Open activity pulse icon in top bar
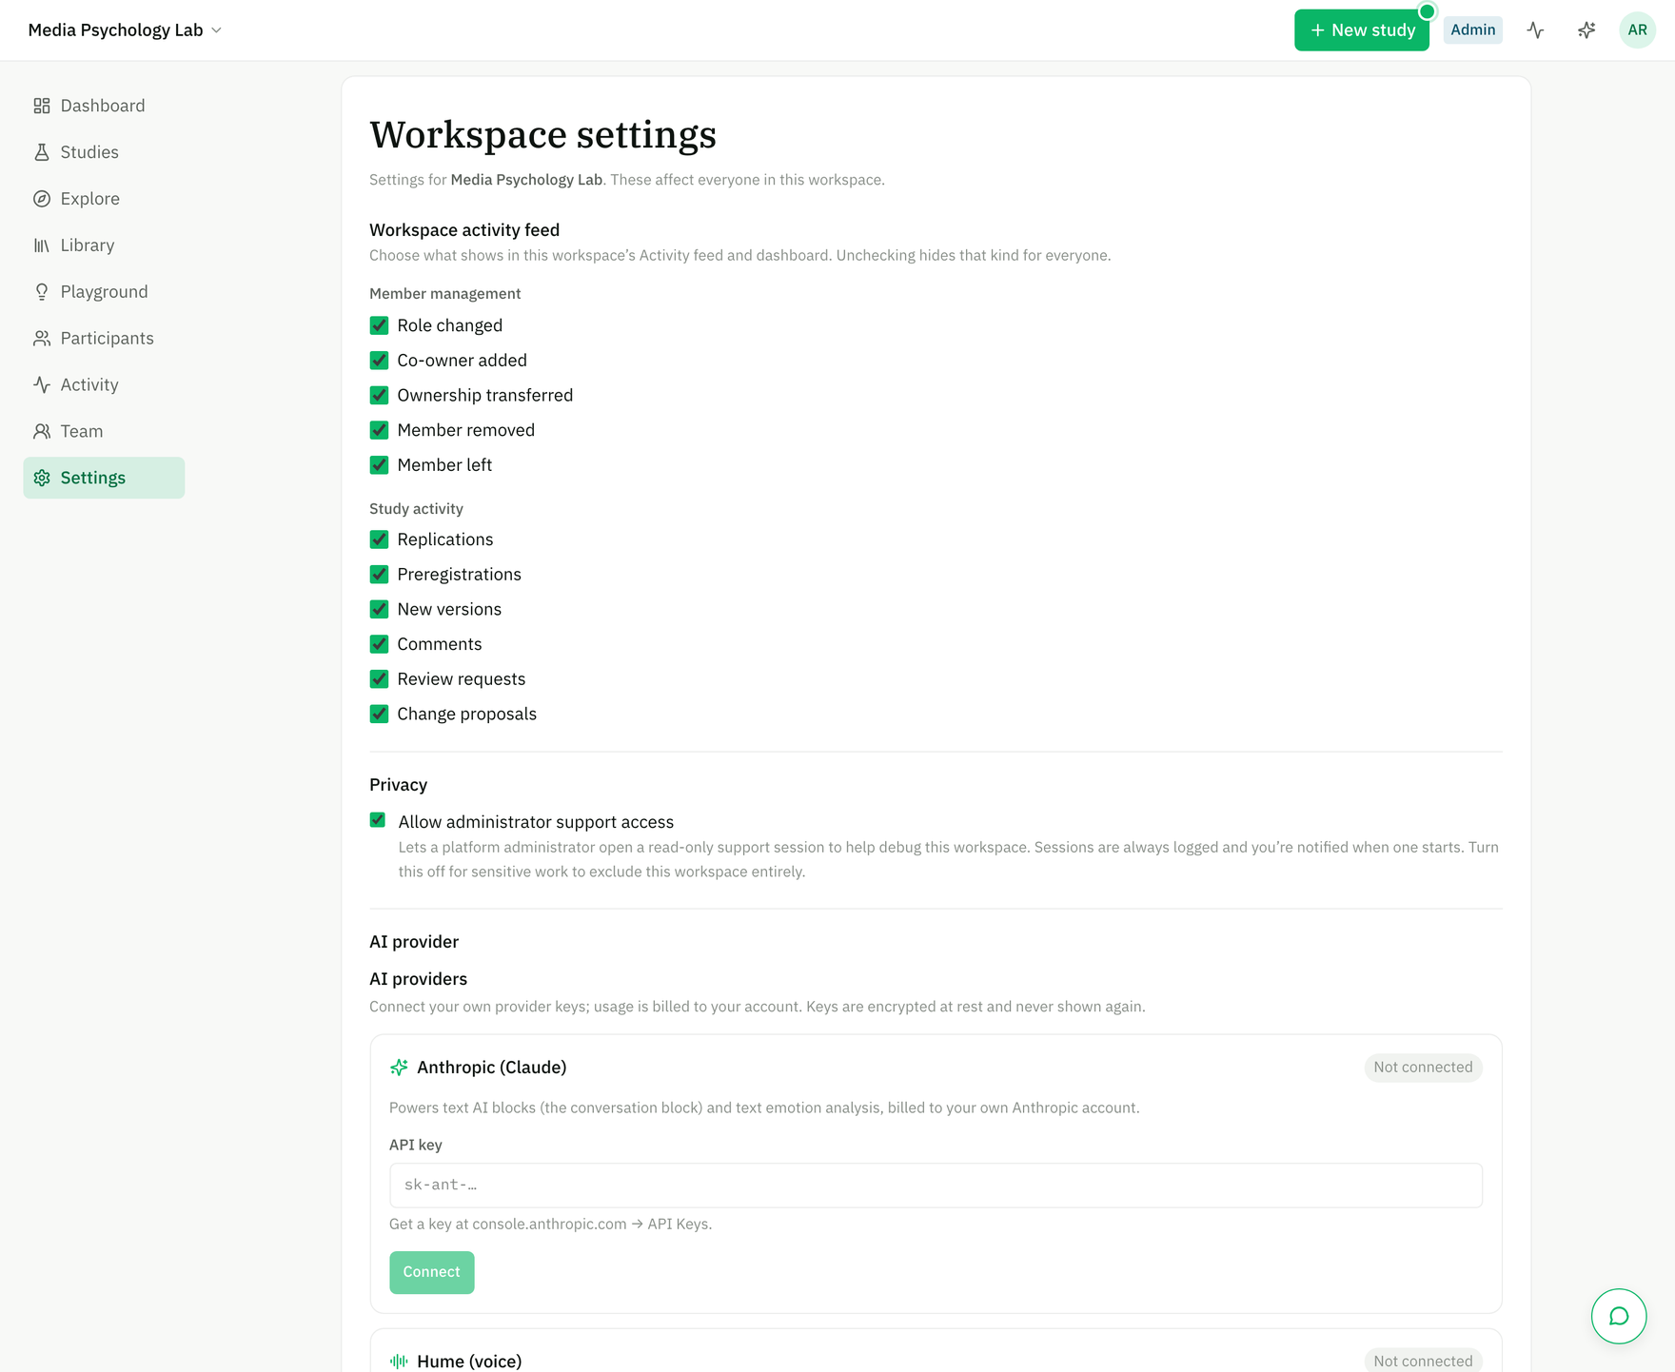Screen dimensions: 1675x1372 point(1535,30)
